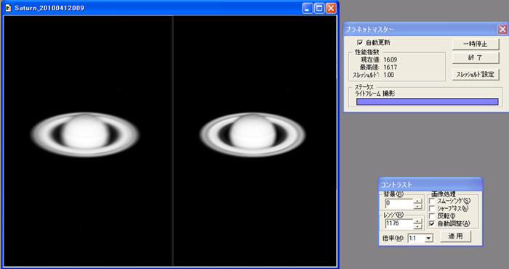509x269 pixels.
Task: Toggle the 反転 invert checkbox
Action: click(432, 216)
